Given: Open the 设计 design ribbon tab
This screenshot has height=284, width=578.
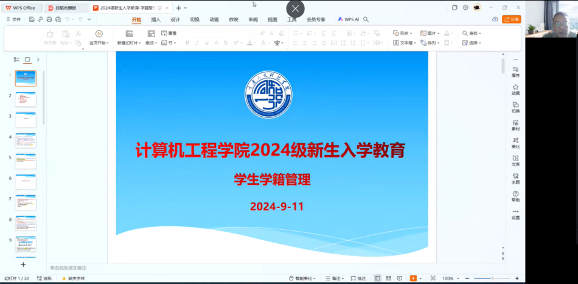Looking at the screenshot, I should point(175,19).
